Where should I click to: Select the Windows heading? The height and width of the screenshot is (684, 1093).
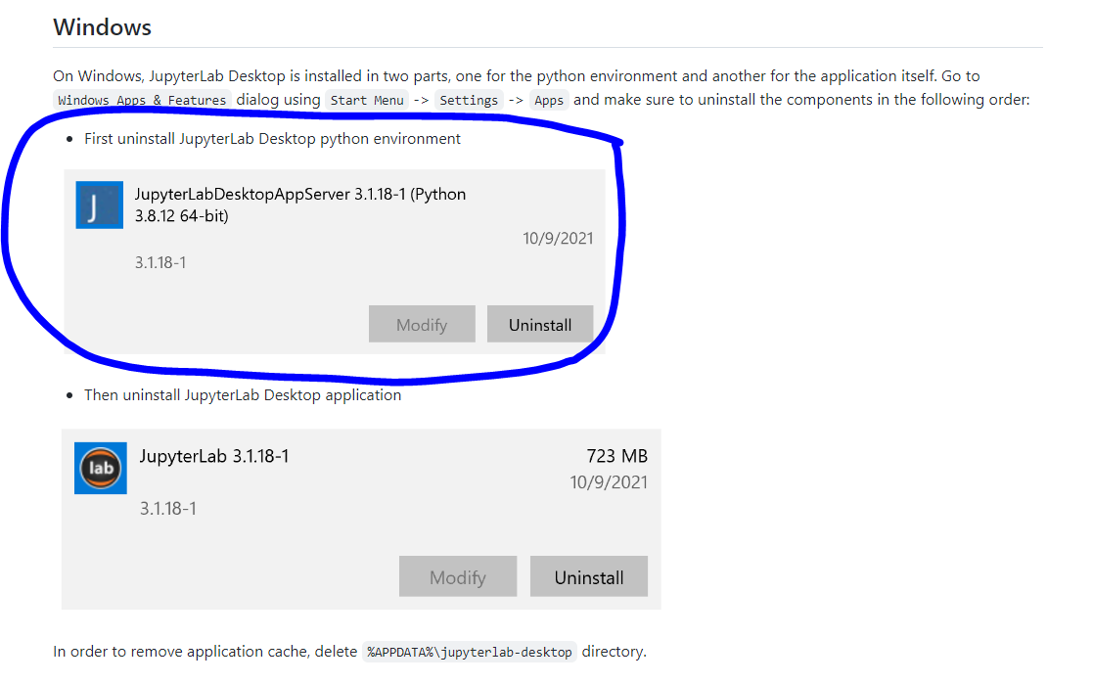[103, 27]
